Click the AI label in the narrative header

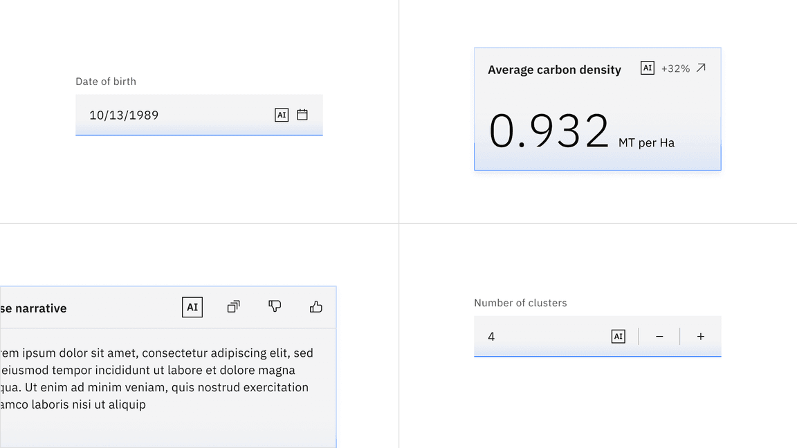[192, 307]
